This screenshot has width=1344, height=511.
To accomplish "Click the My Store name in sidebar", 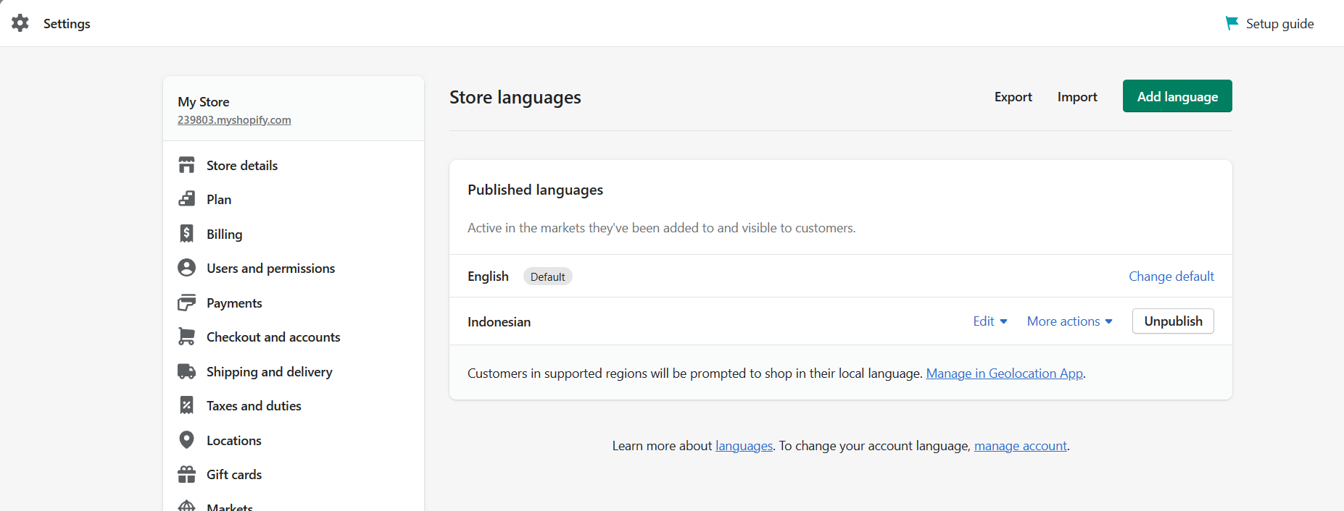I will pyautogui.click(x=204, y=102).
